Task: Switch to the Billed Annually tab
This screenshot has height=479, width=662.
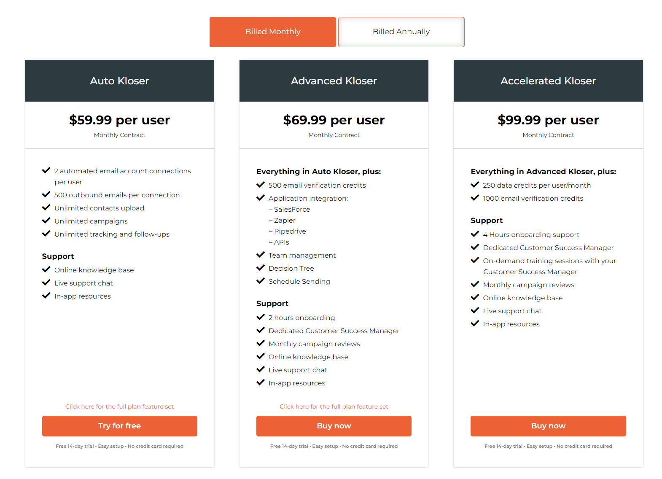Action: point(401,32)
